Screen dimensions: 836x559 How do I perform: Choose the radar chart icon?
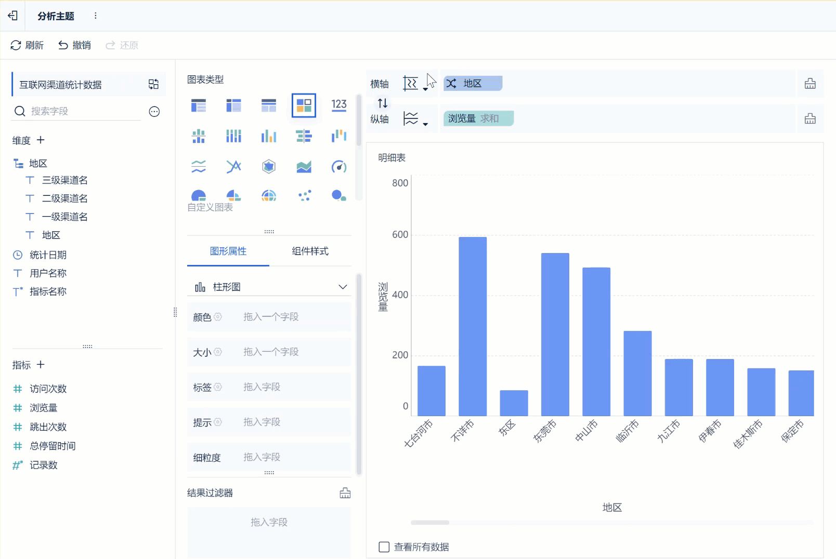(269, 167)
